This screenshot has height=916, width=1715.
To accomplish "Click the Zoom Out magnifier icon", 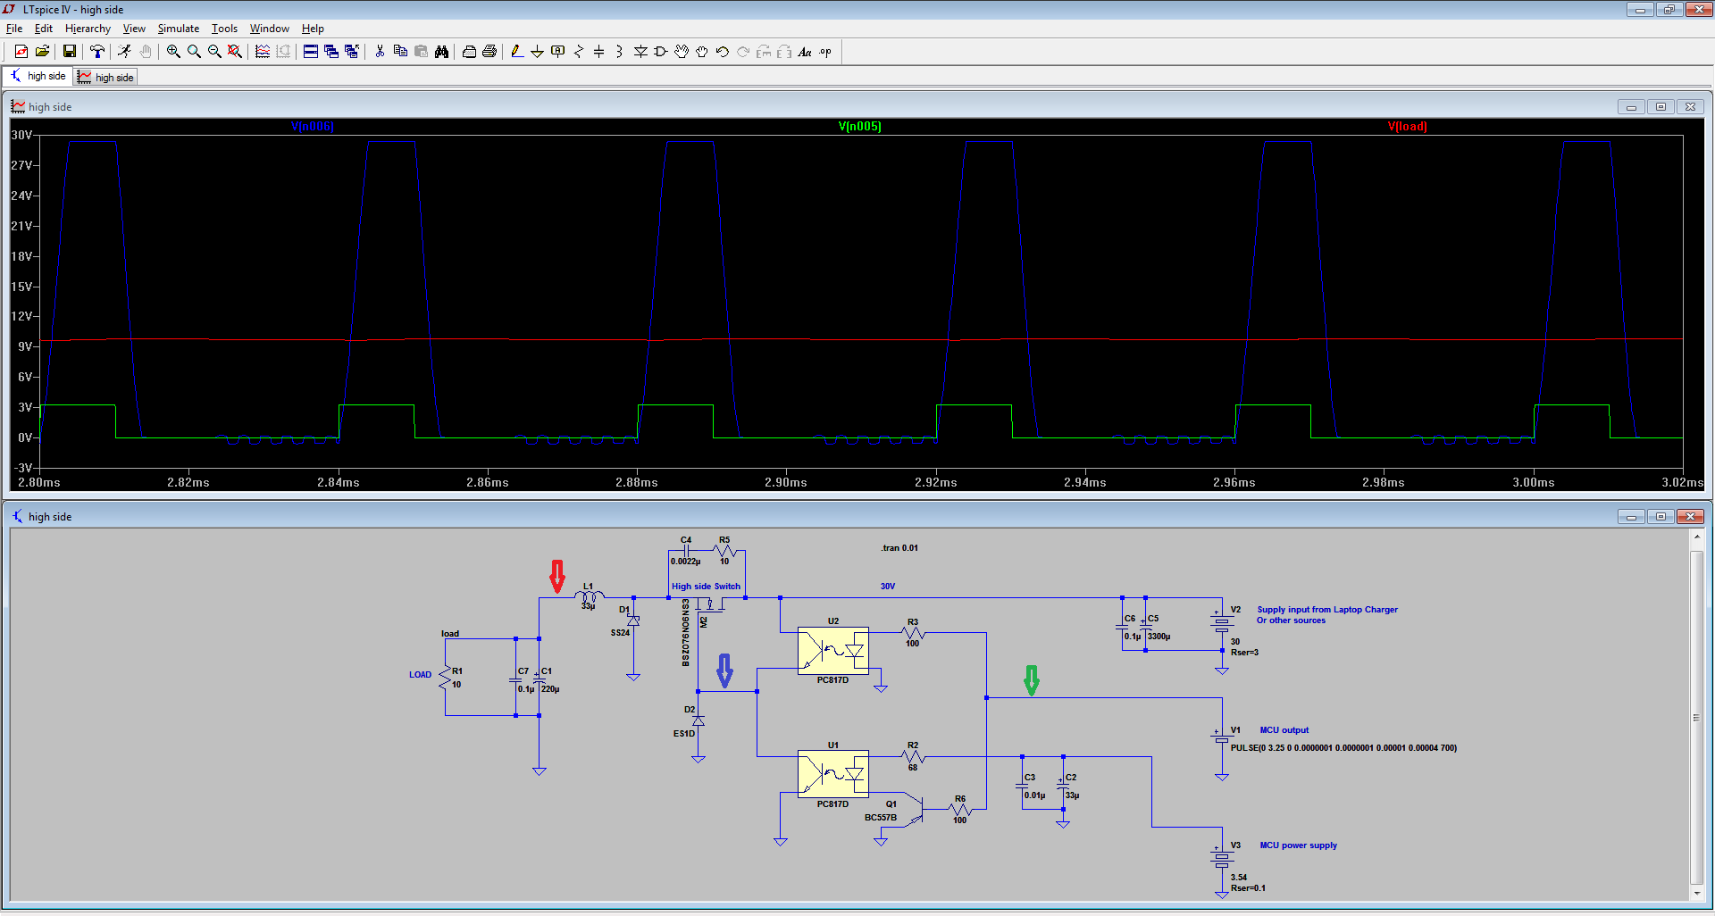I will click(214, 52).
